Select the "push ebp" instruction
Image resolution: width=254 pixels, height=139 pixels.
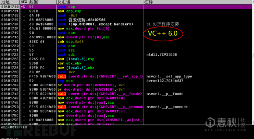66,7
